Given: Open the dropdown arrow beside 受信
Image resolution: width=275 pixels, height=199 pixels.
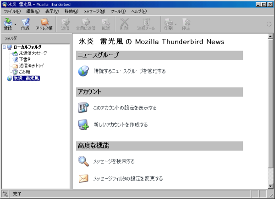Looking at the screenshot, I should (x=15, y=24).
